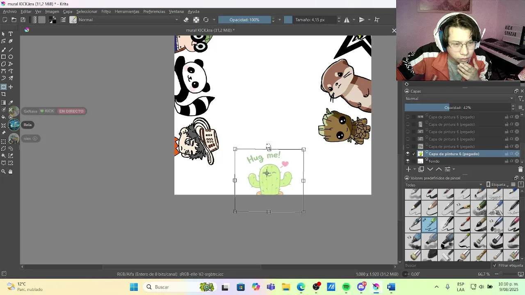Click the reload brush preset icon

pos(206,20)
